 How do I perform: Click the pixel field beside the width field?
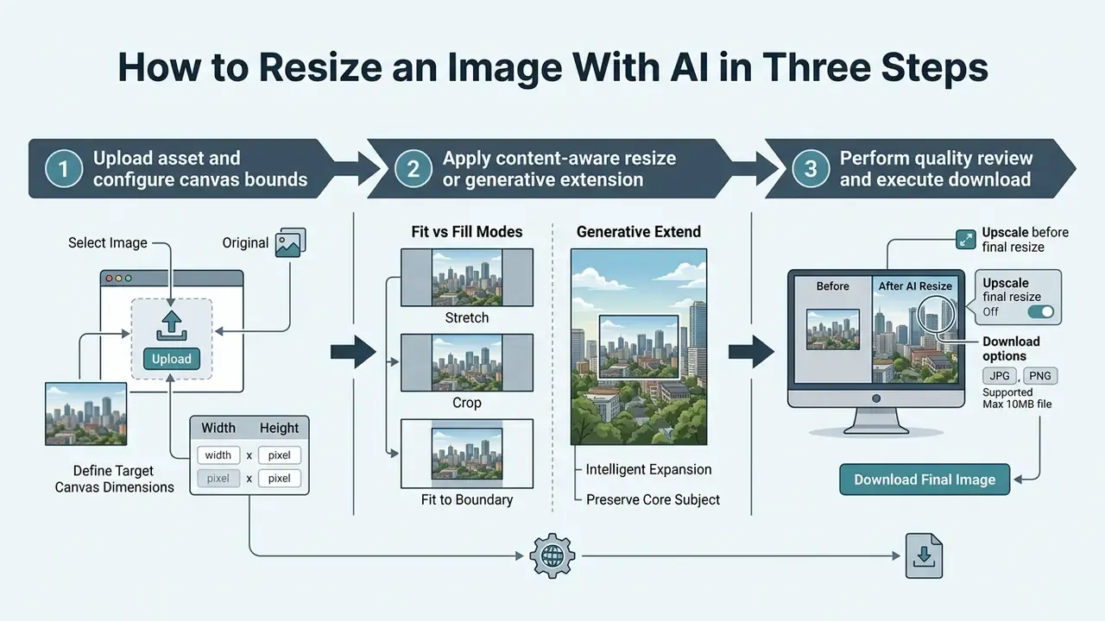click(279, 455)
